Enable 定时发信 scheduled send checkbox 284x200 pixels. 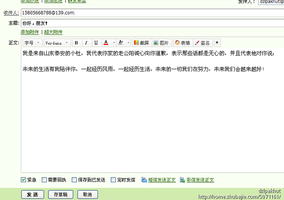(113, 180)
